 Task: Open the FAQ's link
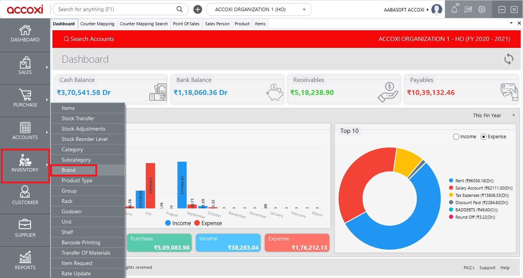click(469, 268)
